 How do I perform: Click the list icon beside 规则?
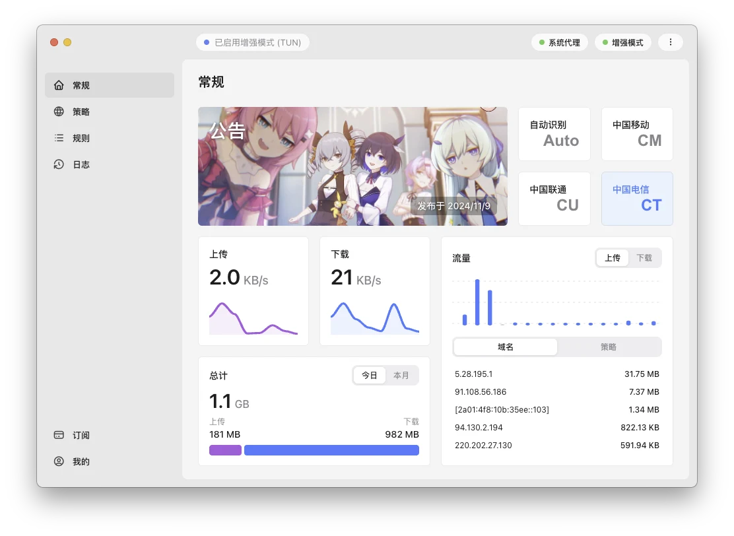click(59, 138)
